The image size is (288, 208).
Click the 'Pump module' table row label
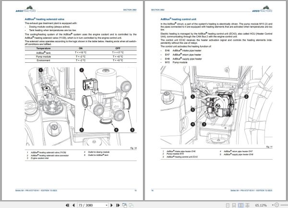(43, 57)
